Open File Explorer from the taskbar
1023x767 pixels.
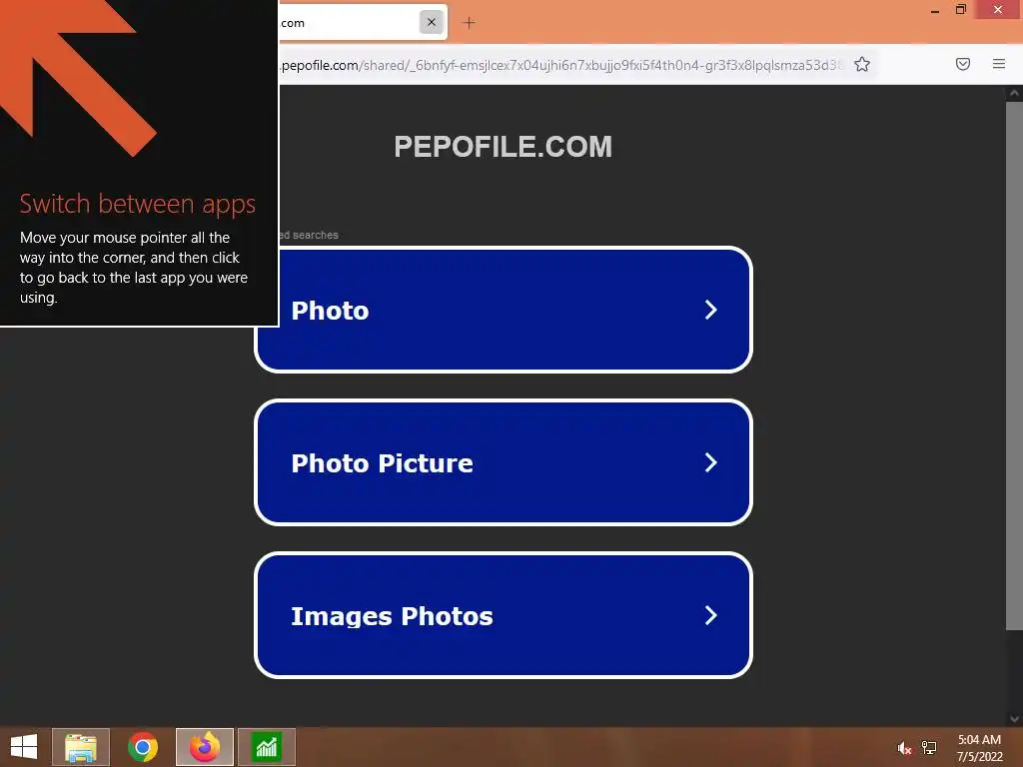[80, 747]
